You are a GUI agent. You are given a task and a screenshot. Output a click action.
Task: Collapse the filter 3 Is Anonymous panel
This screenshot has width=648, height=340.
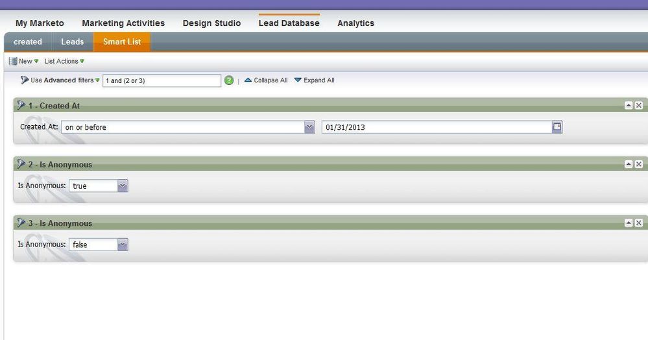[x=629, y=223]
